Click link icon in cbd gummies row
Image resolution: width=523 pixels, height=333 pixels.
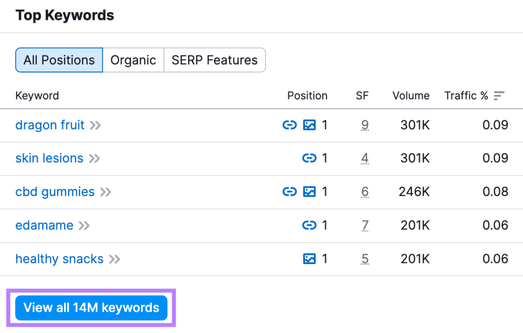click(x=290, y=192)
